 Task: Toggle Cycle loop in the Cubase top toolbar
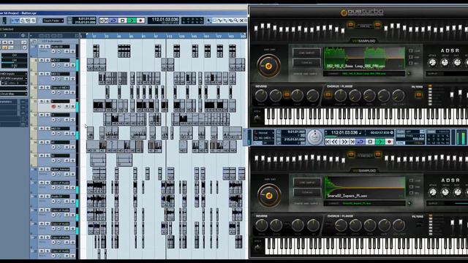(x=113, y=20)
